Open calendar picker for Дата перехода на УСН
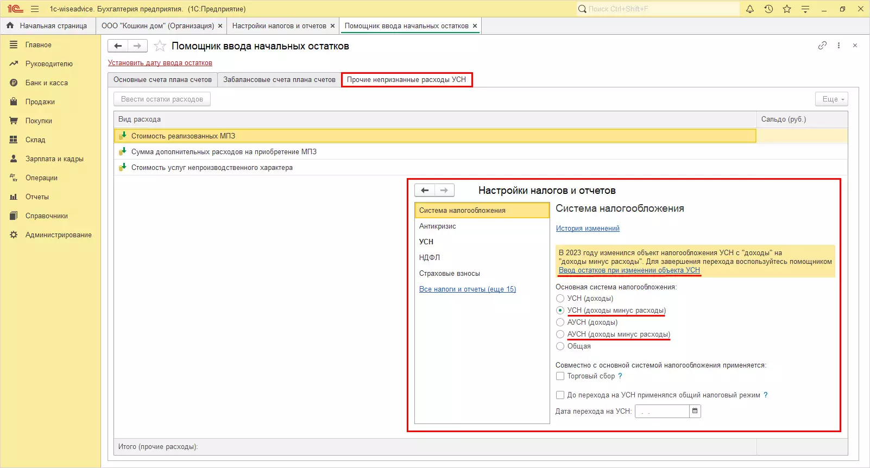 click(695, 411)
